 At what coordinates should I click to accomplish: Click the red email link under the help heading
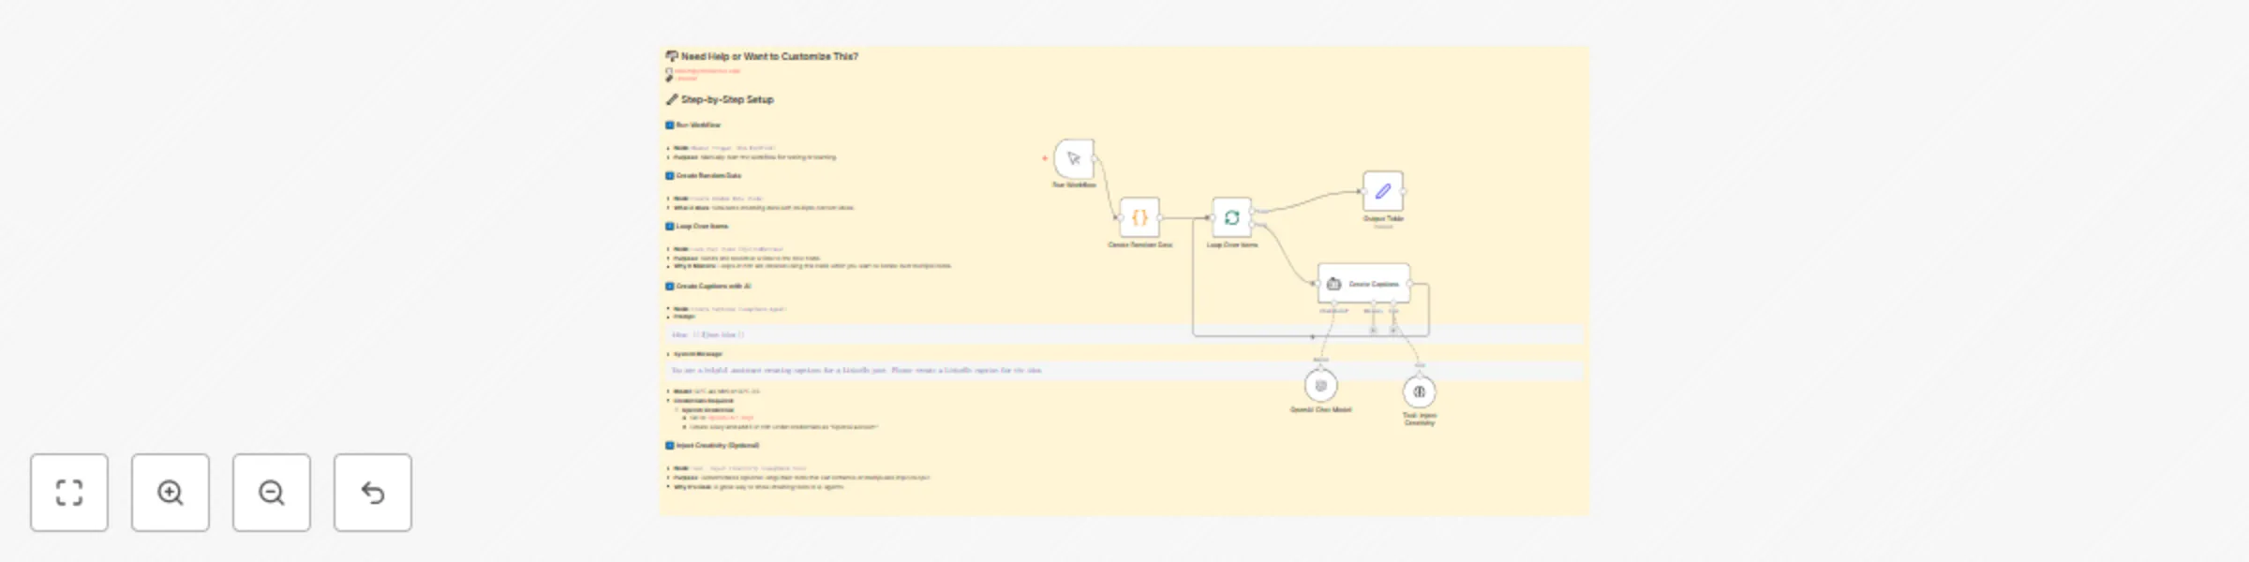(x=707, y=70)
